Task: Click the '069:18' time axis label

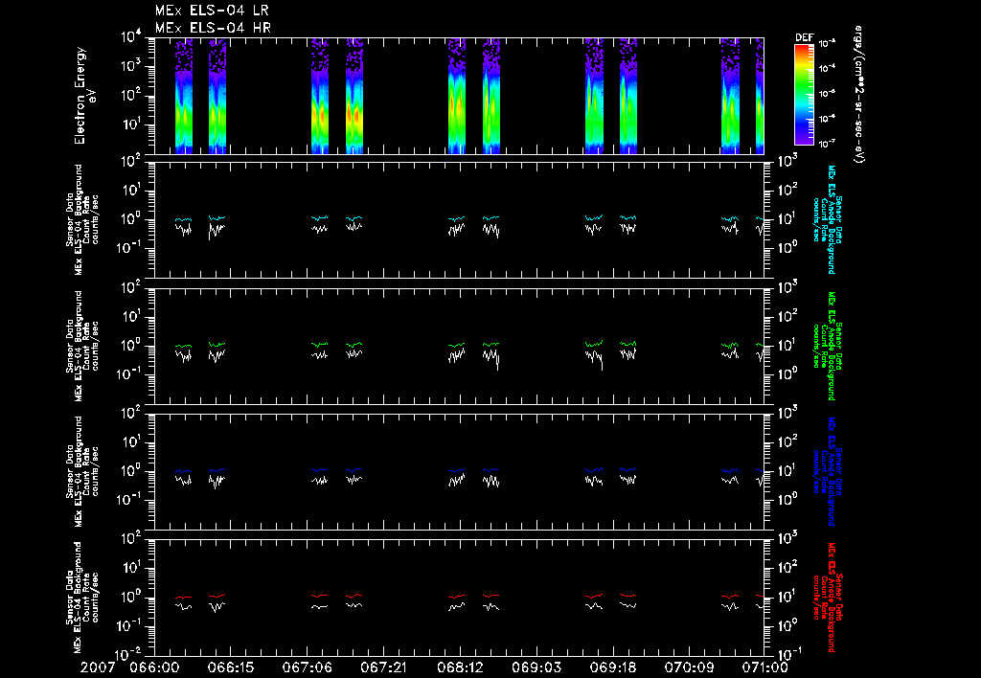Action: [x=612, y=667]
